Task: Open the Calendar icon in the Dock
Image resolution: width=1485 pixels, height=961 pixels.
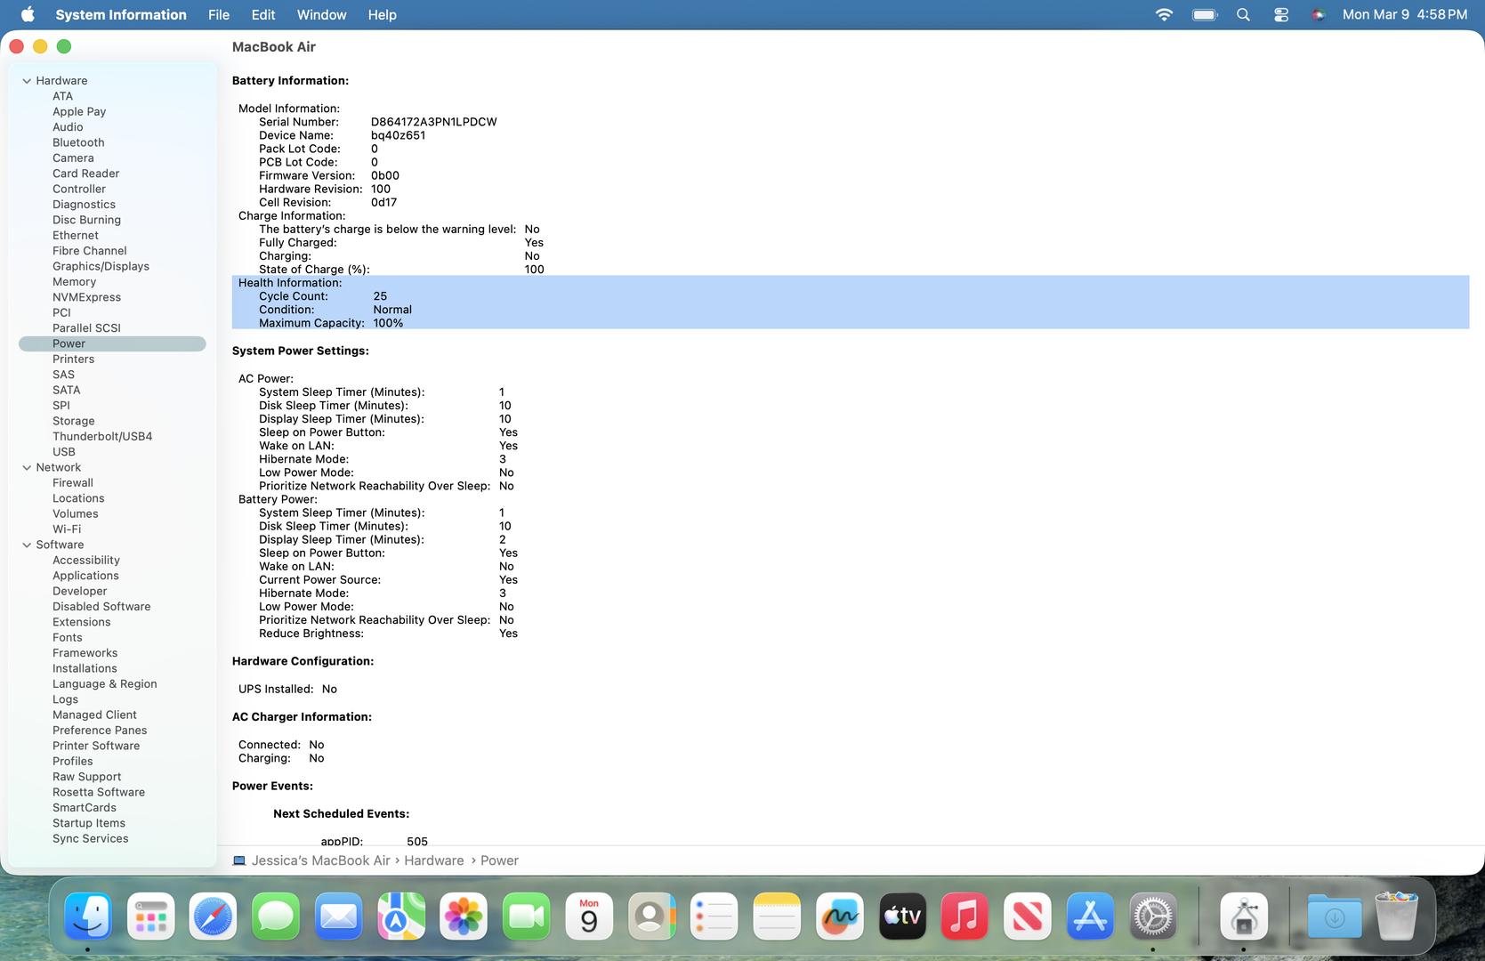Action: pos(589,916)
